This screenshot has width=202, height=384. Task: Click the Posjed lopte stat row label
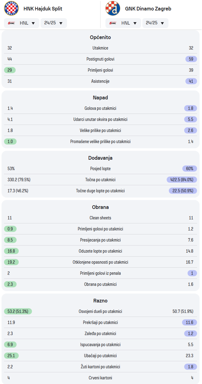(101, 169)
